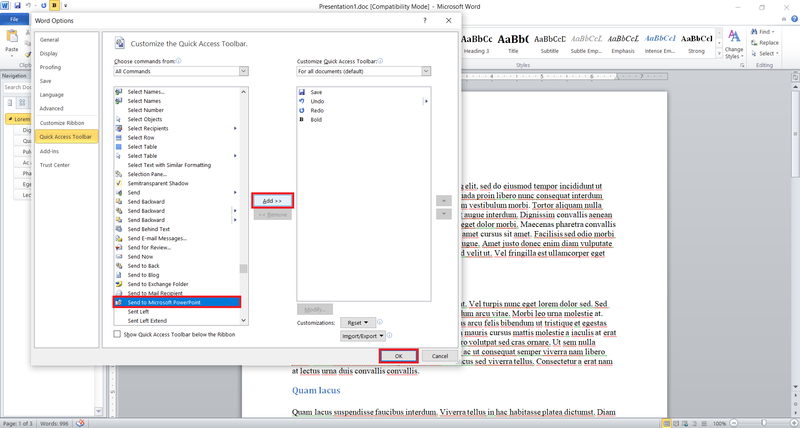The height and width of the screenshot is (428, 800).
Task: Click the Add >> button
Action: [272, 201]
